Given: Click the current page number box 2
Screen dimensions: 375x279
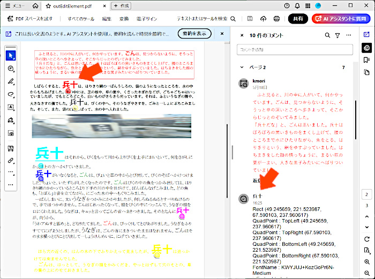Looking at the screenshot, I should click(x=366, y=194).
